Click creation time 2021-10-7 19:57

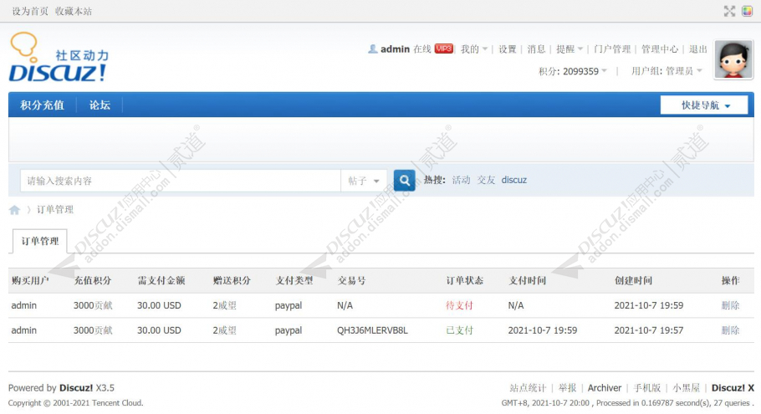pyautogui.click(x=648, y=330)
